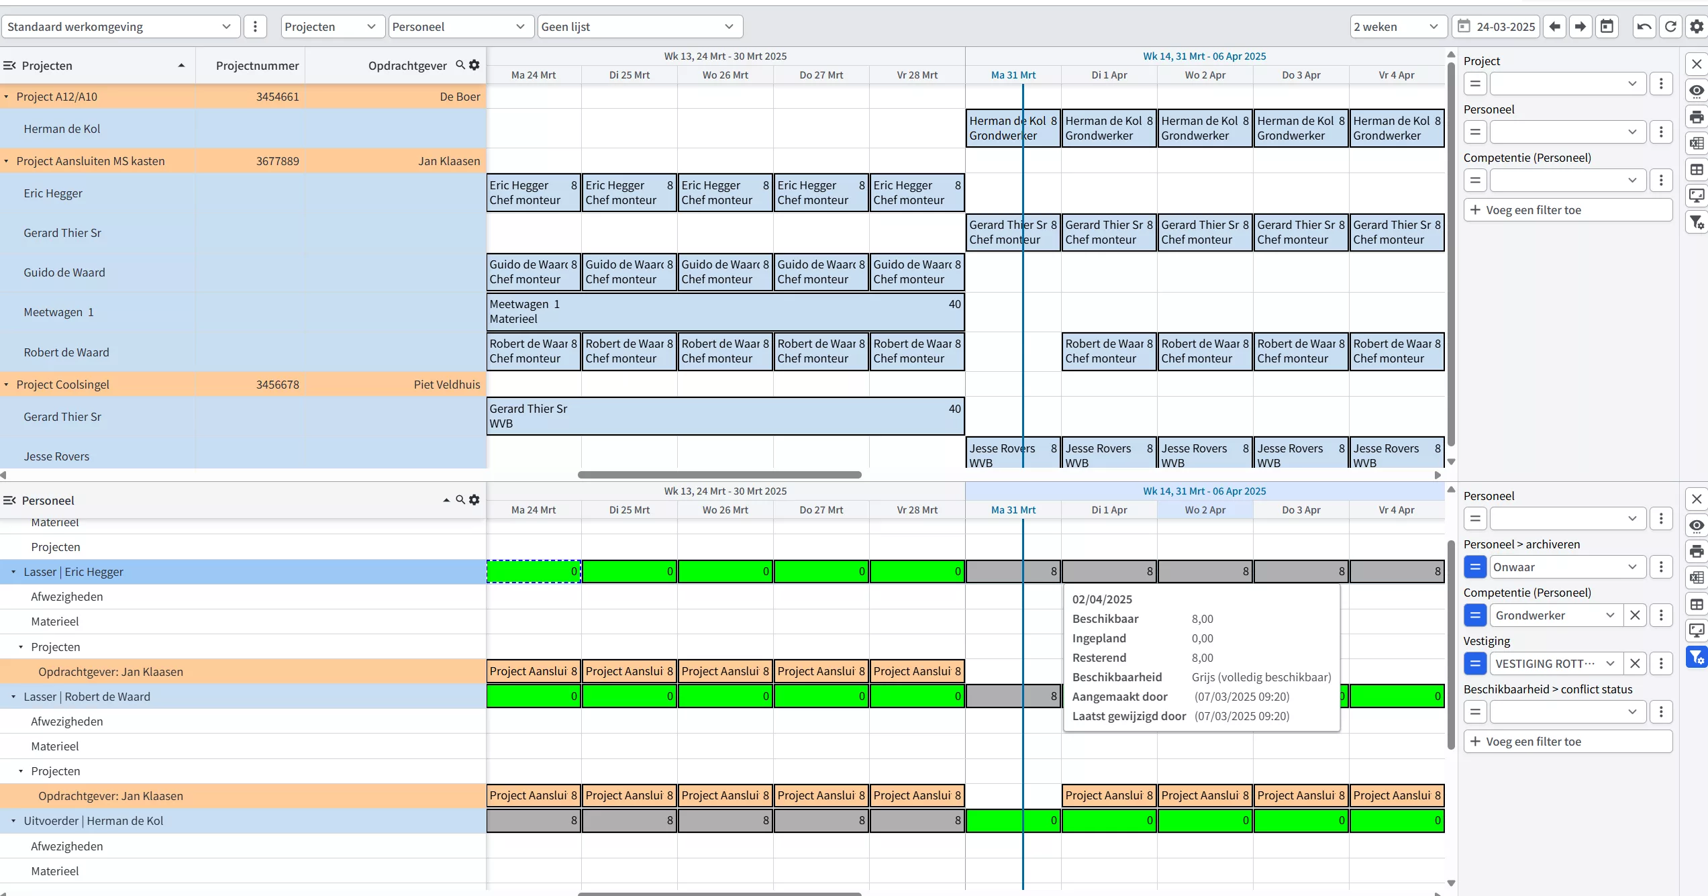Open the '2 weken' period dropdown

coord(1397,27)
